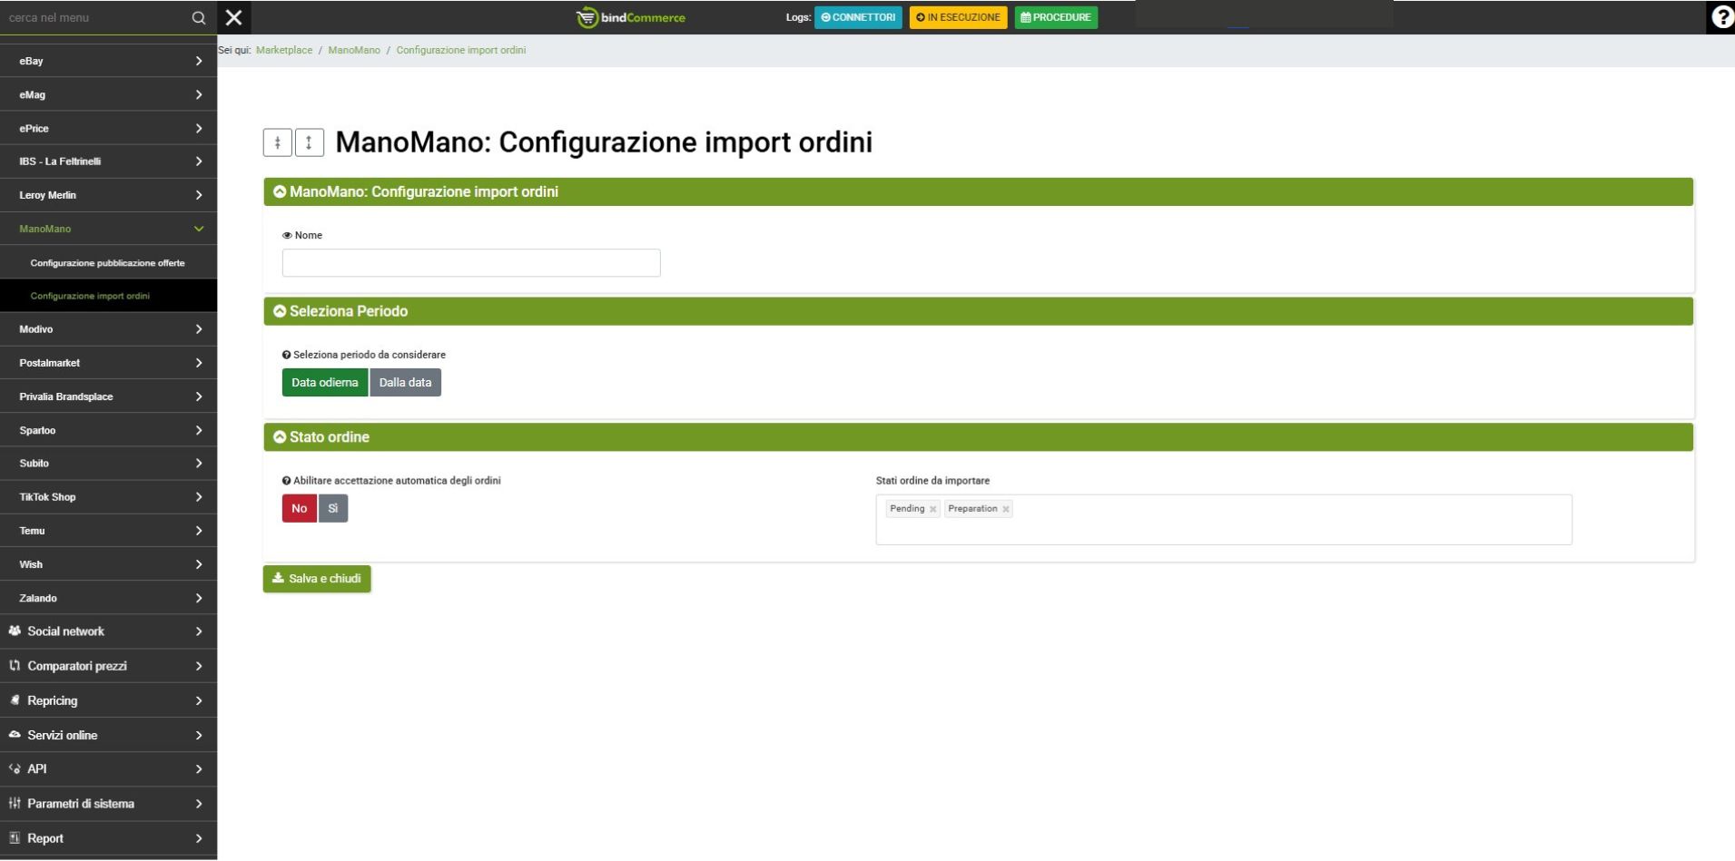This screenshot has height=861, width=1735.
Task: Collapse the Stato ordine section header
Action: [x=280, y=437]
